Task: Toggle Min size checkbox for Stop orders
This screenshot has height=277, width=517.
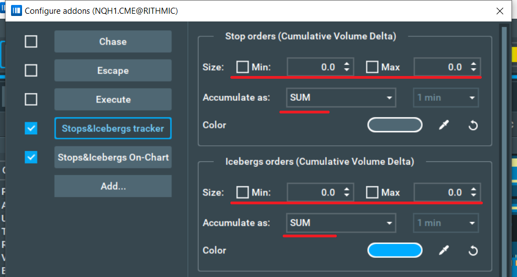Action: pyautogui.click(x=243, y=67)
